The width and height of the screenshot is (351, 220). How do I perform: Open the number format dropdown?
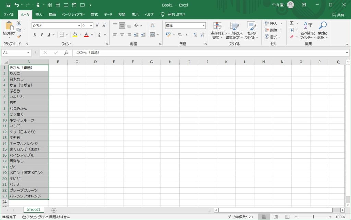204,26
